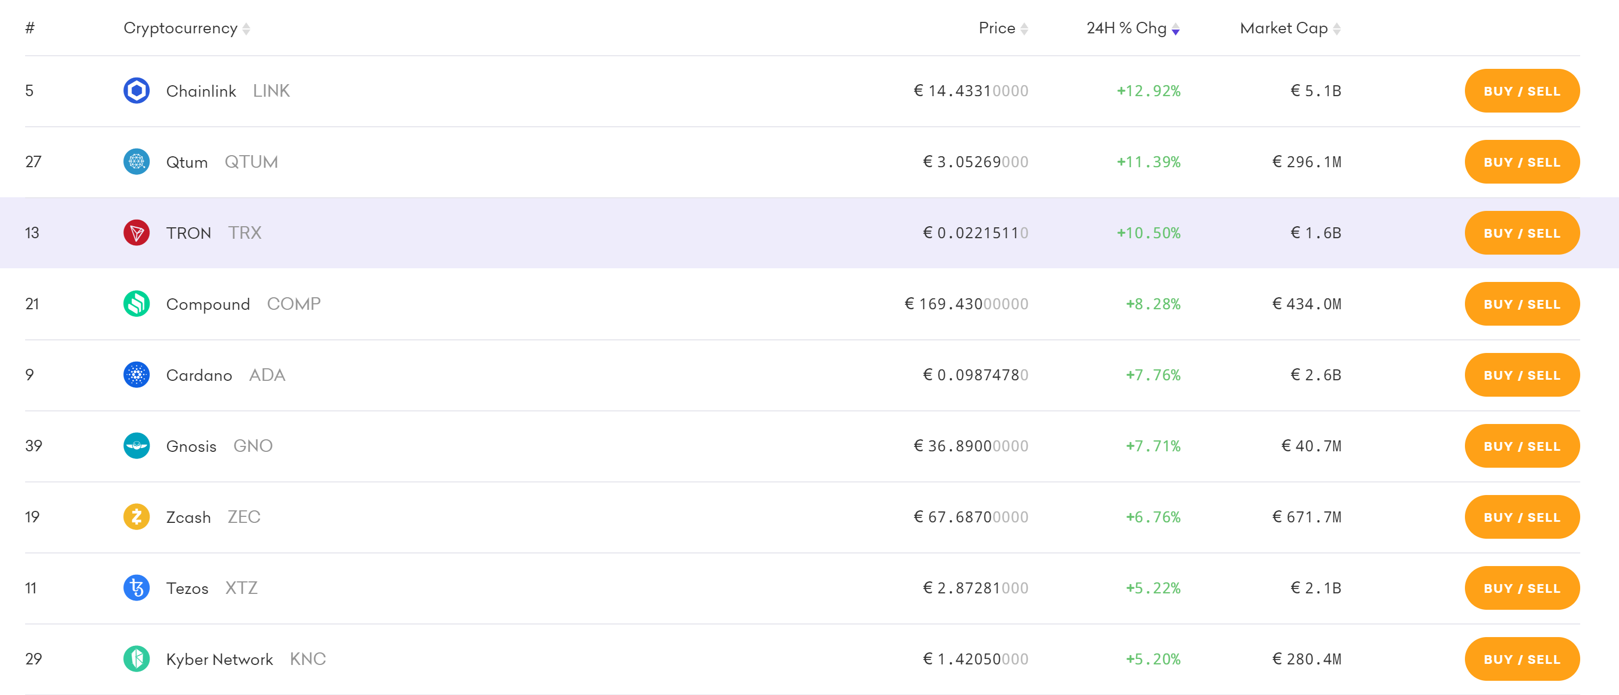Click the Compound price € 169.43000000

coord(967,304)
